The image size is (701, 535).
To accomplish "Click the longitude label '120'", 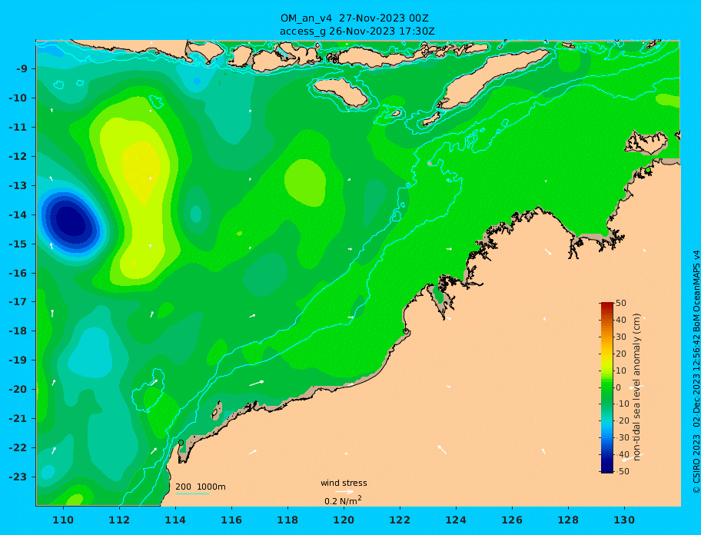I will tap(344, 520).
